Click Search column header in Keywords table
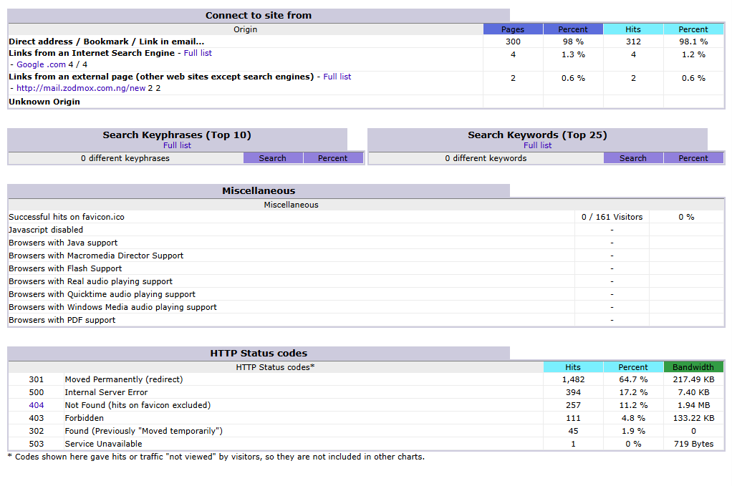 (x=633, y=158)
